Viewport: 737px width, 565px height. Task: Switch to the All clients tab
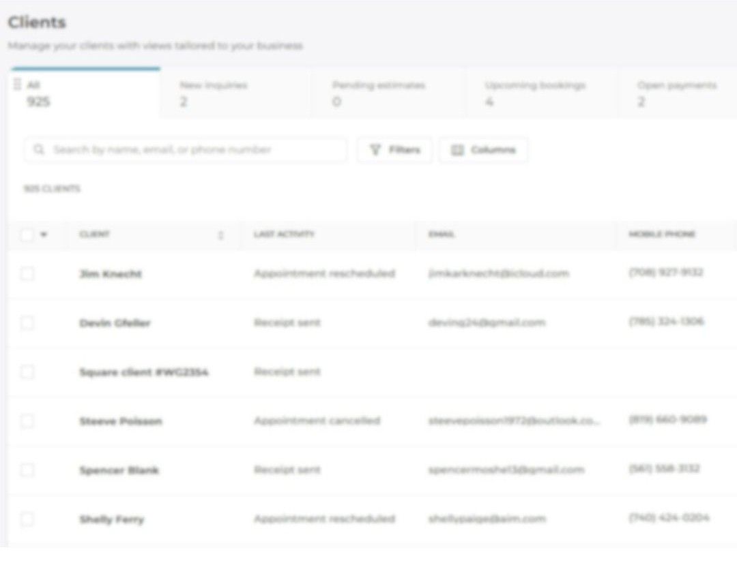click(85, 93)
